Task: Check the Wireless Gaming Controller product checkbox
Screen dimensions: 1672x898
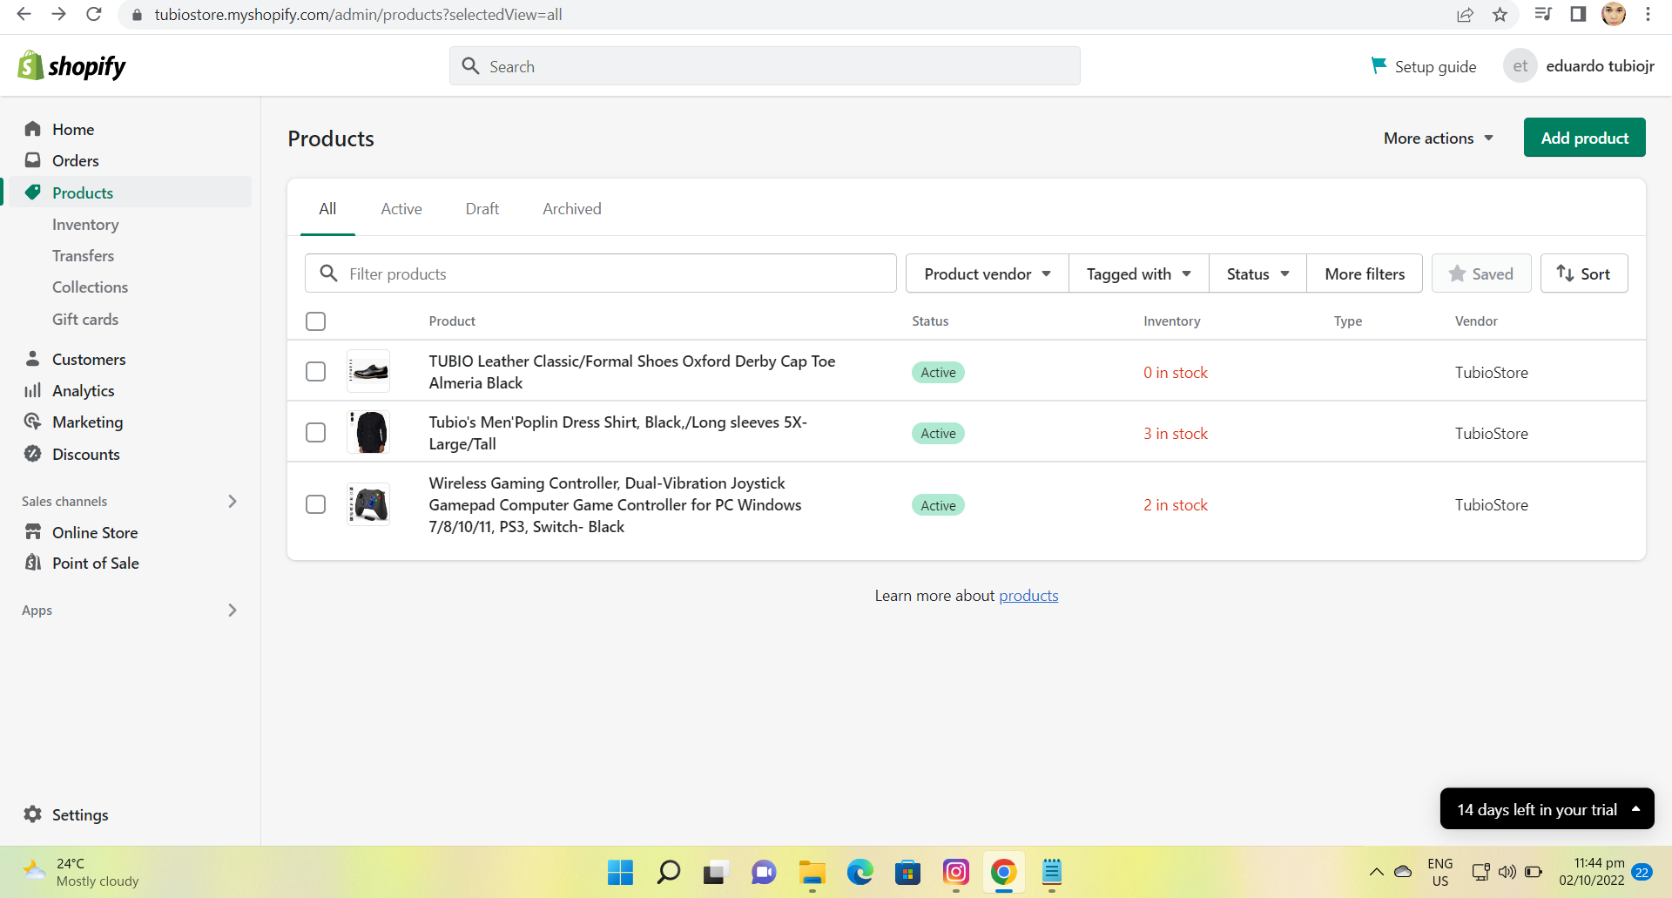Action: coord(316,505)
